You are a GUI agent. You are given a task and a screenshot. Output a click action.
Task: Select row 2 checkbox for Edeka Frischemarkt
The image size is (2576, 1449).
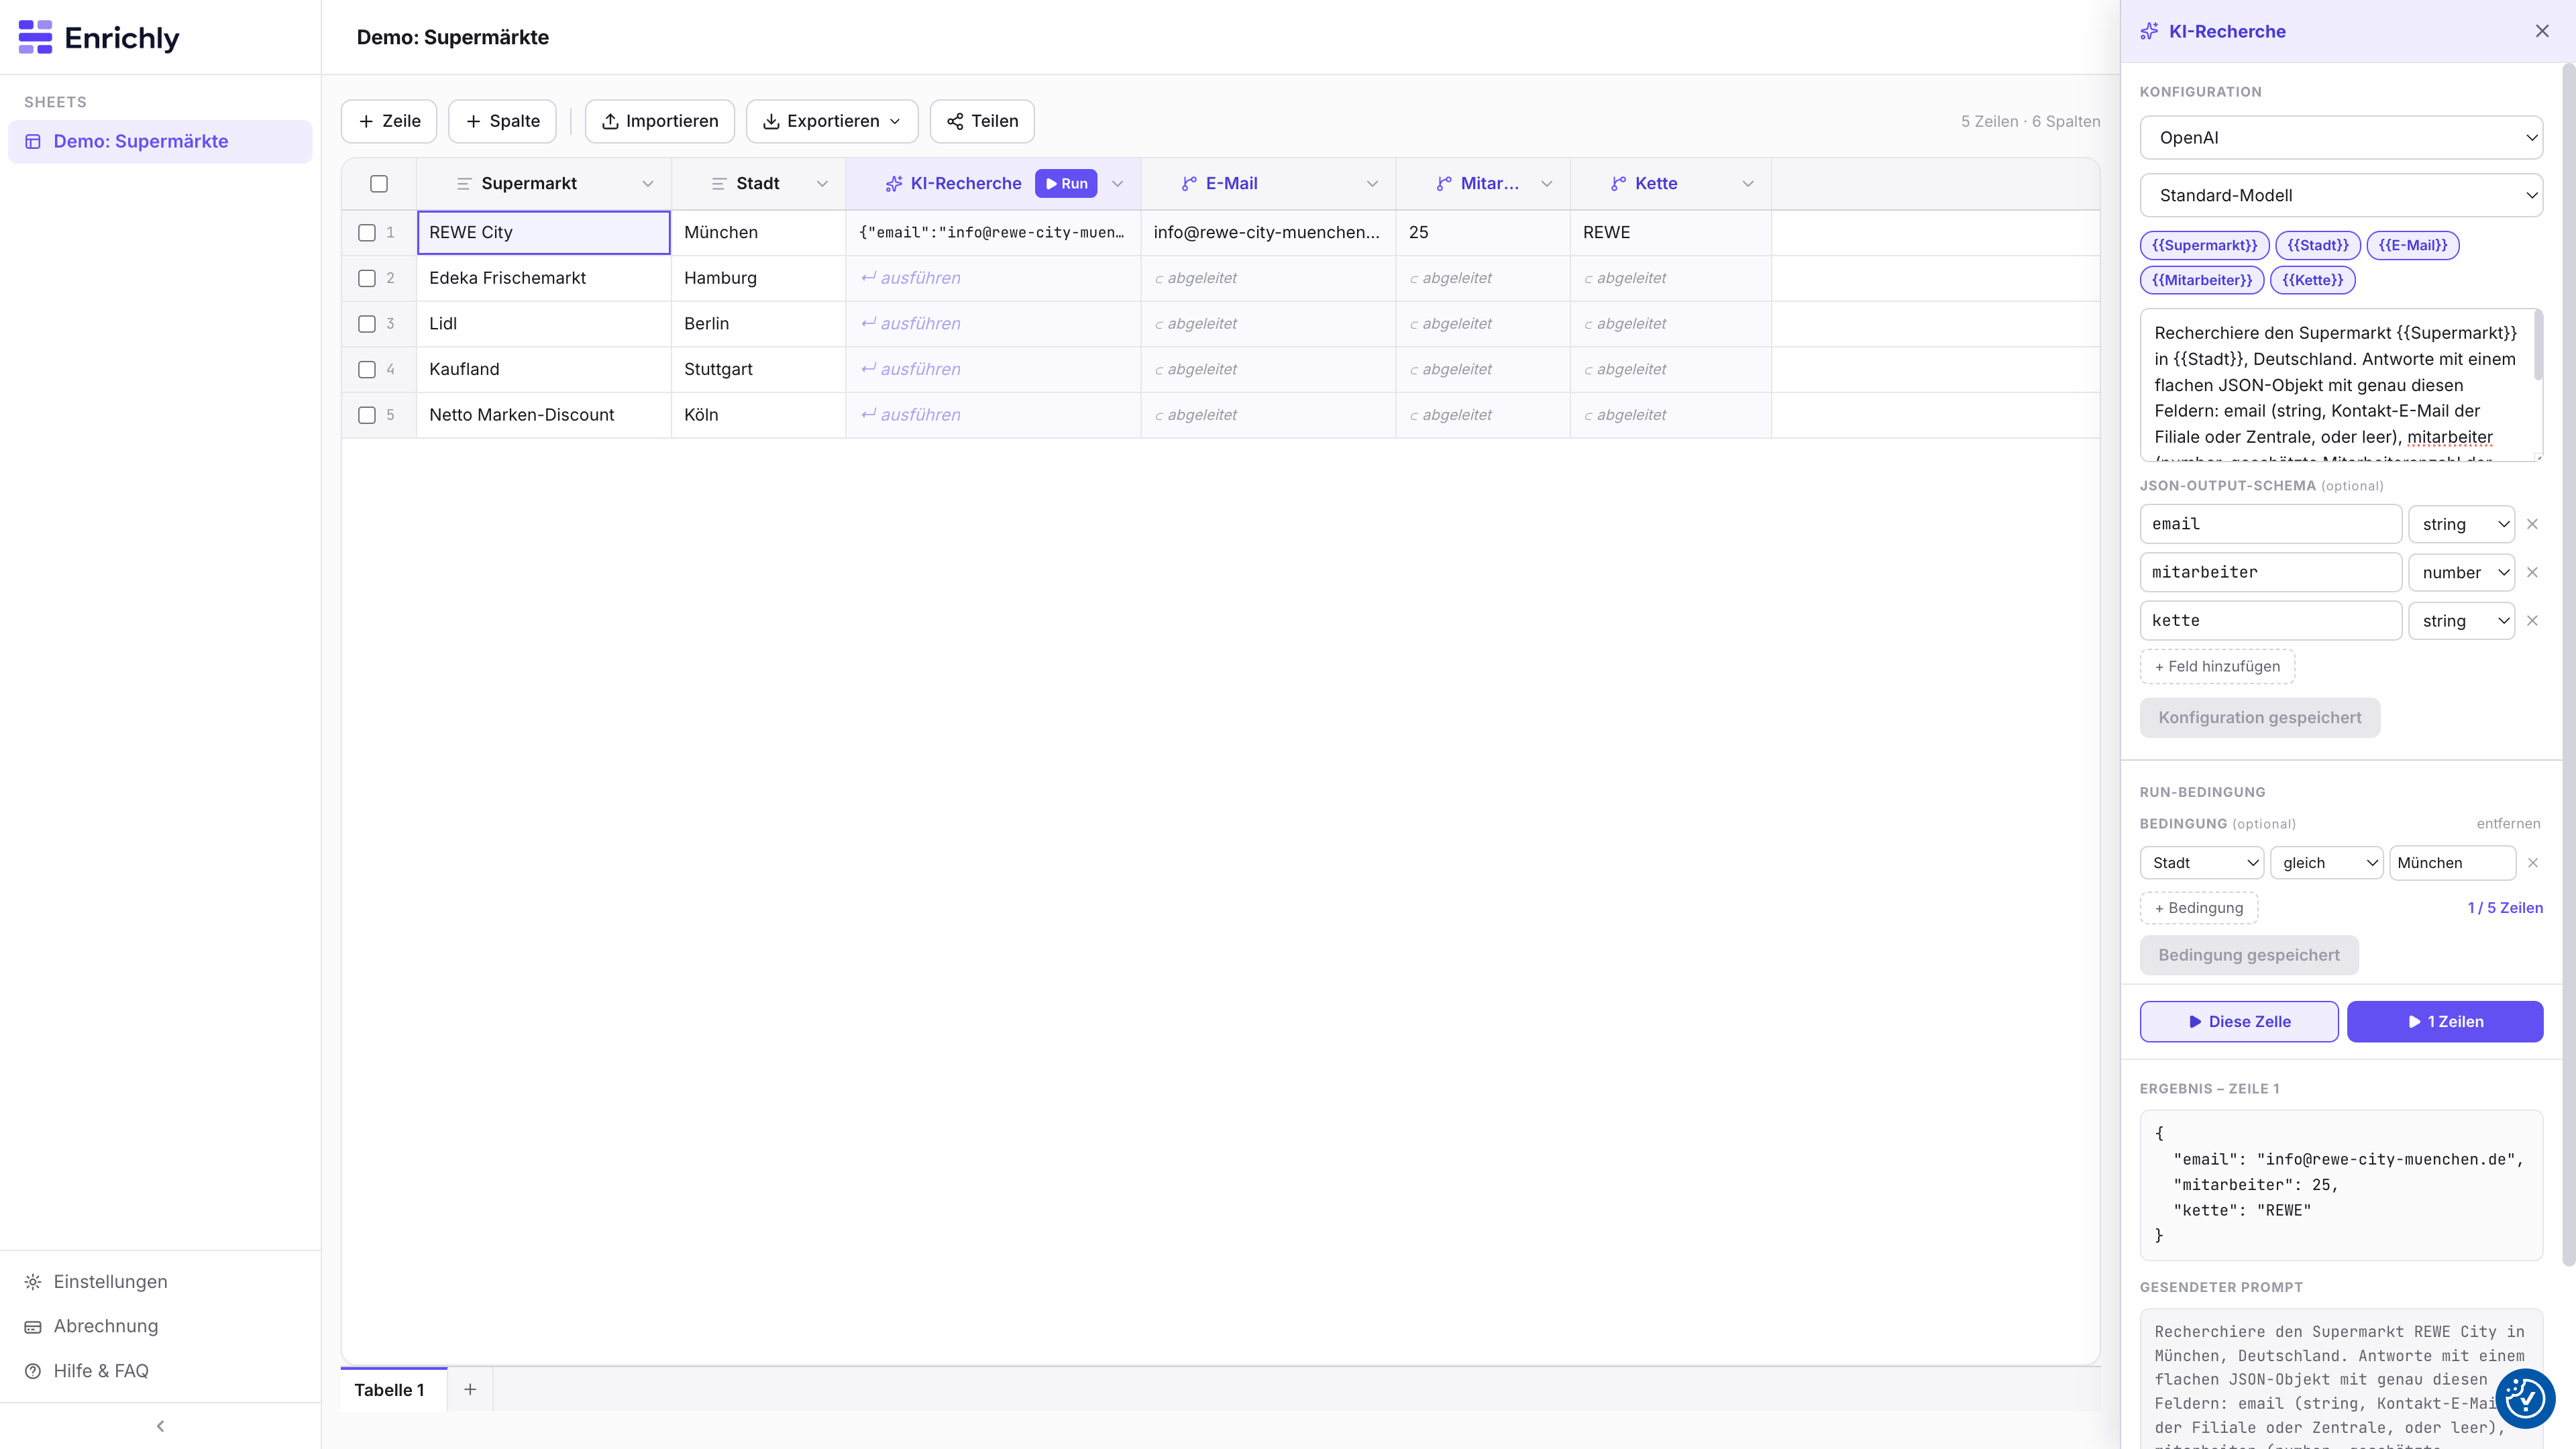click(x=367, y=278)
